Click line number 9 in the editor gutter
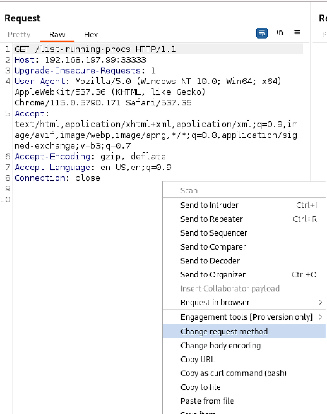 point(8,189)
